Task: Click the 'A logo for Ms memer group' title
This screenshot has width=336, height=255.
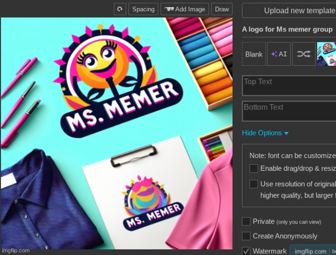Action: coord(287,30)
